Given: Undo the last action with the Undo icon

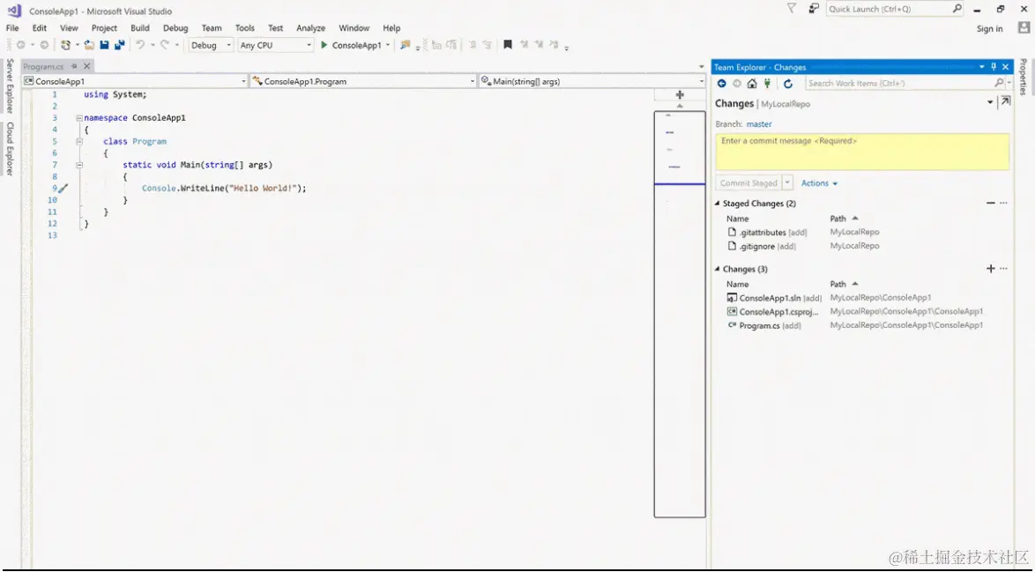Looking at the screenshot, I should point(140,45).
